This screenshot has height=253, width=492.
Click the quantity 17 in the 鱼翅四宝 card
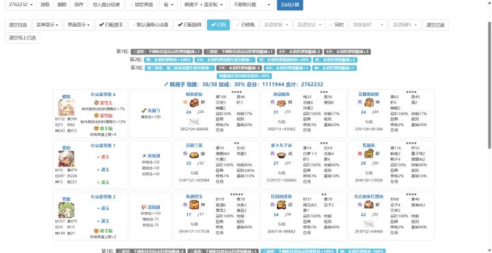(189, 215)
